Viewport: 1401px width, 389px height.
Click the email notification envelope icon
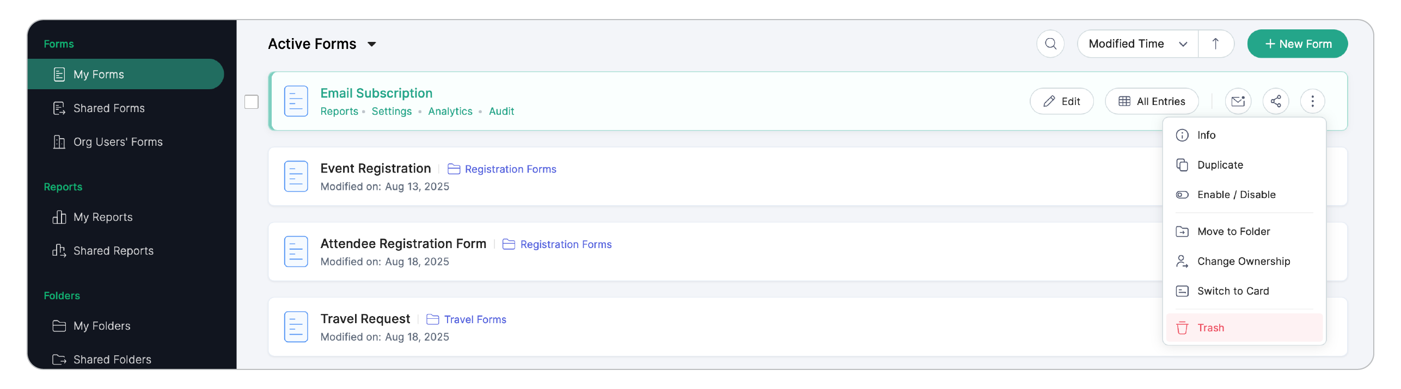point(1238,101)
